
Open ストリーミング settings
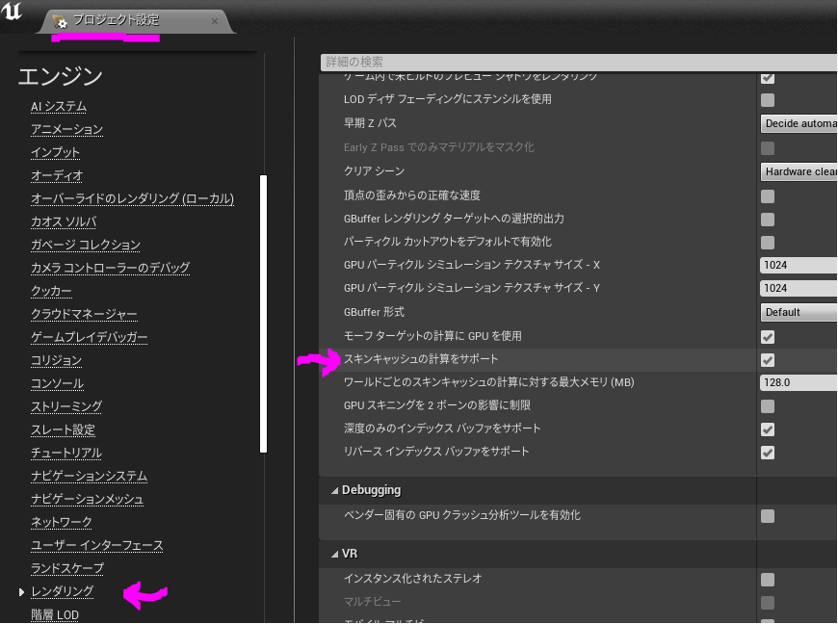coord(66,406)
